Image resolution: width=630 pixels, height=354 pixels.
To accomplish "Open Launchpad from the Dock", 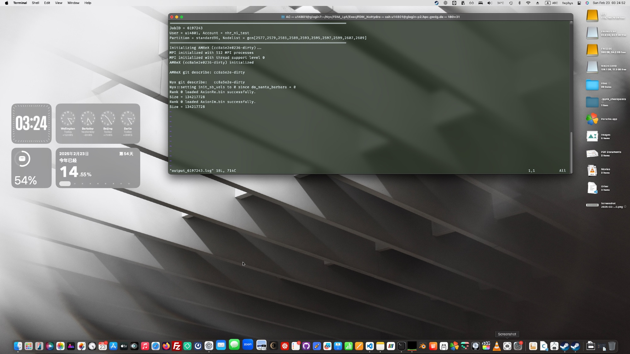I will point(29,346).
